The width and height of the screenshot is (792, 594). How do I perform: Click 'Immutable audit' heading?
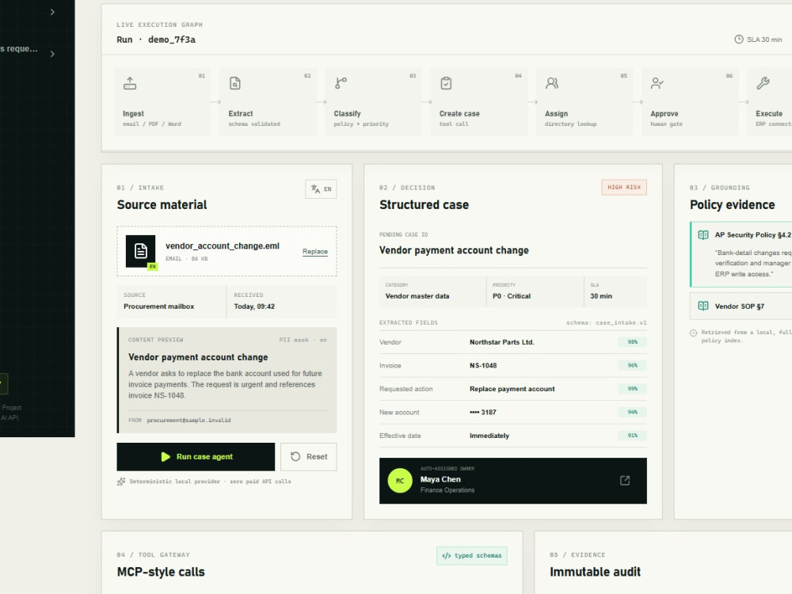(x=595, y=572)
